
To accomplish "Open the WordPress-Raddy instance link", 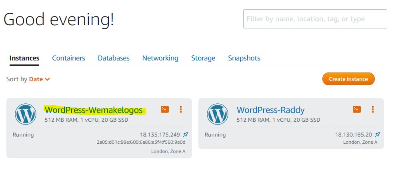I will (270, 110).
